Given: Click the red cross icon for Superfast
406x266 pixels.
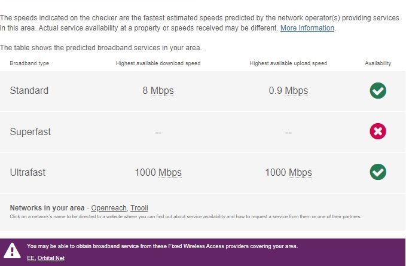Looking at the screenshot, I should (x=378, y=131).
